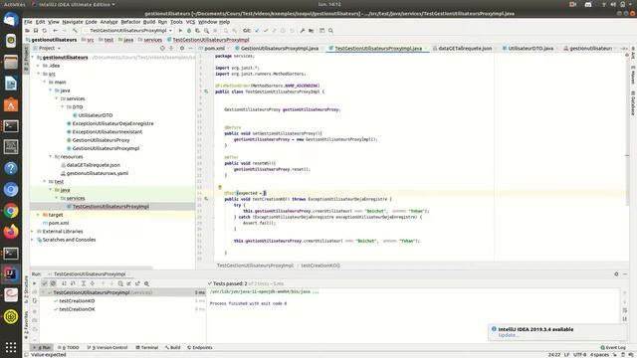Click the yellow intention lightbulb in the editor
The width and height of the screenshot is (637, 358).
coord(220,188)
